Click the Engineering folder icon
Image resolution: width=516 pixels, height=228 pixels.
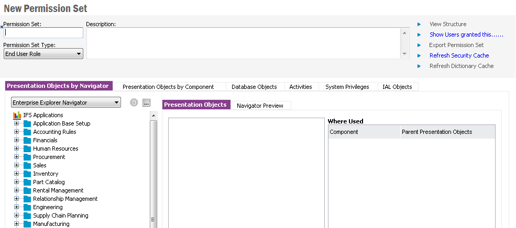click(x=27, y=207)
